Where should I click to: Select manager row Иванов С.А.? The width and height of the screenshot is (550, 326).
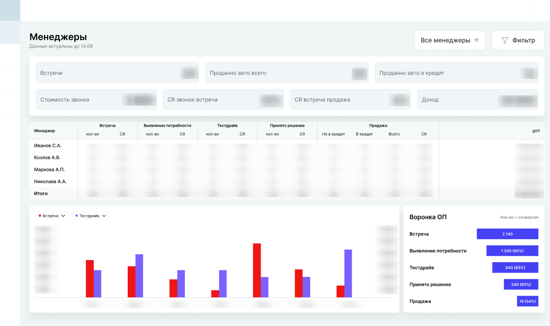287,145
